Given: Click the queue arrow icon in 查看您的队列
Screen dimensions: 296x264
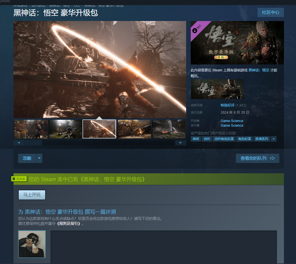Looking at the screenshot, I should coord(272,158).
